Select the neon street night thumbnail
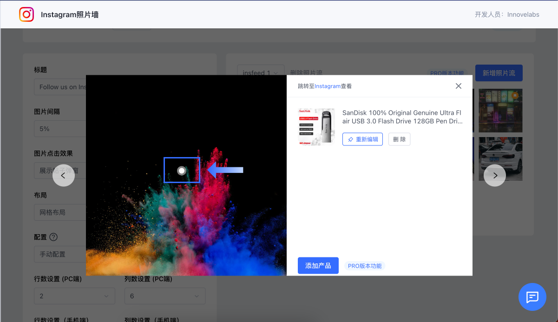558x322 pixels. 500,111
